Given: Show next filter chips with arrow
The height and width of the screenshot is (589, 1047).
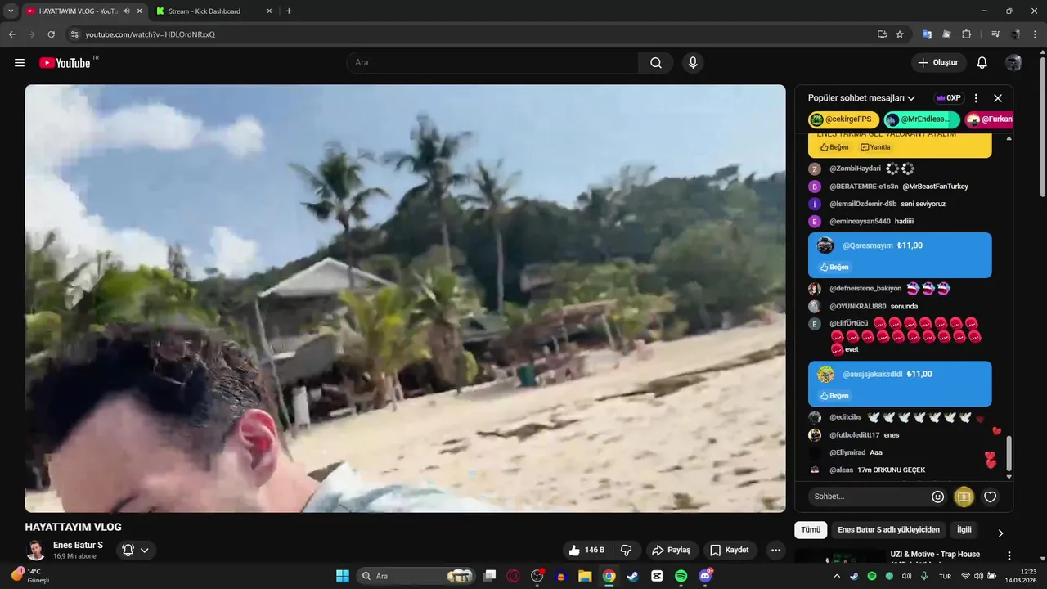Looking at the screenshot, I should (x=1000, y=533).
